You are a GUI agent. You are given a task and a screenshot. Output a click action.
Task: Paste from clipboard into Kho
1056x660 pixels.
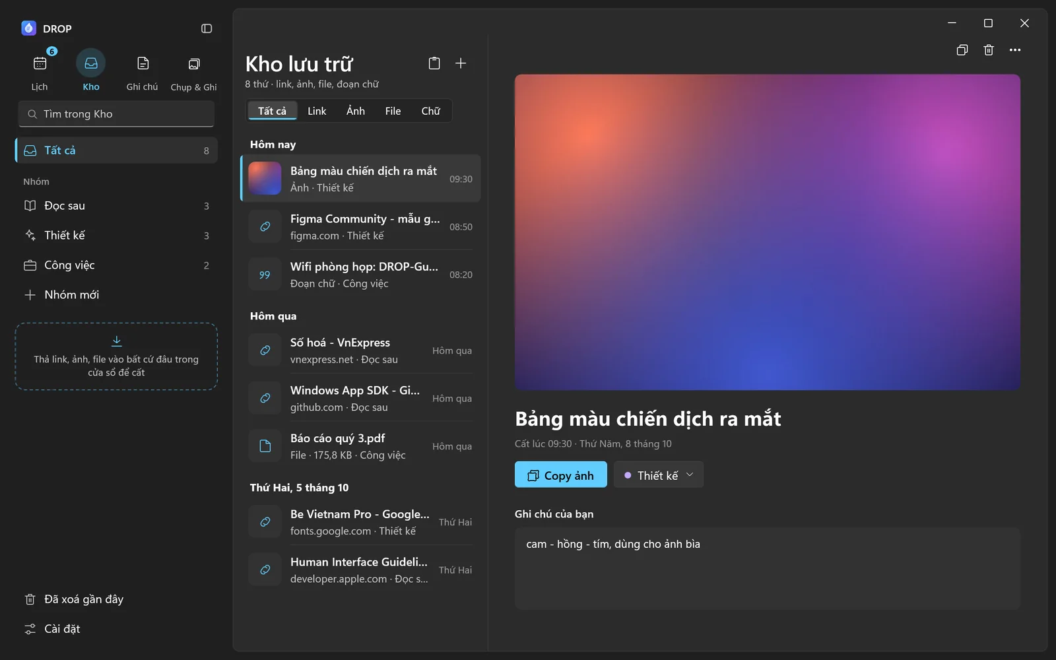(434, 63)
